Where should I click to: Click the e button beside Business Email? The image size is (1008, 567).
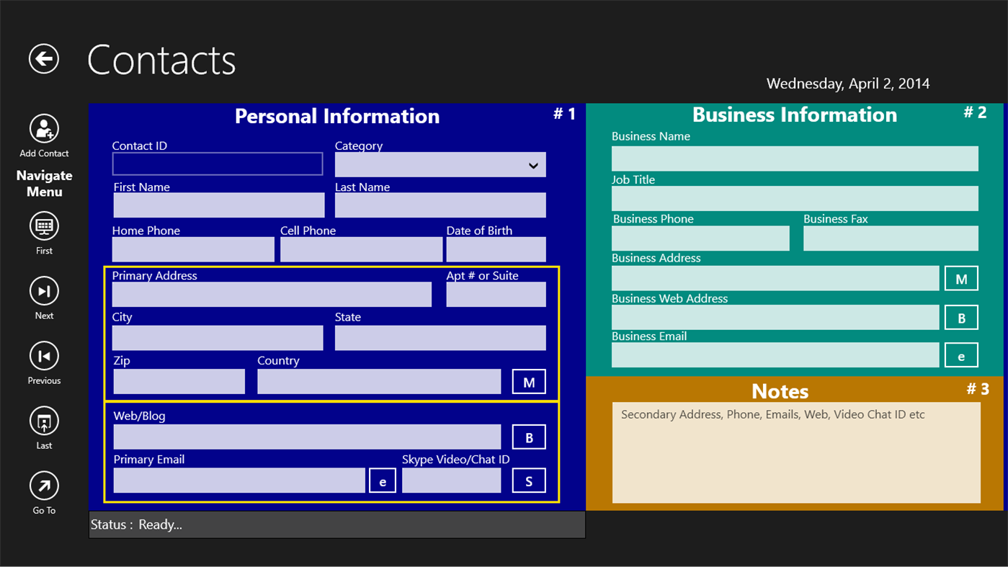[x=961, y=354]
